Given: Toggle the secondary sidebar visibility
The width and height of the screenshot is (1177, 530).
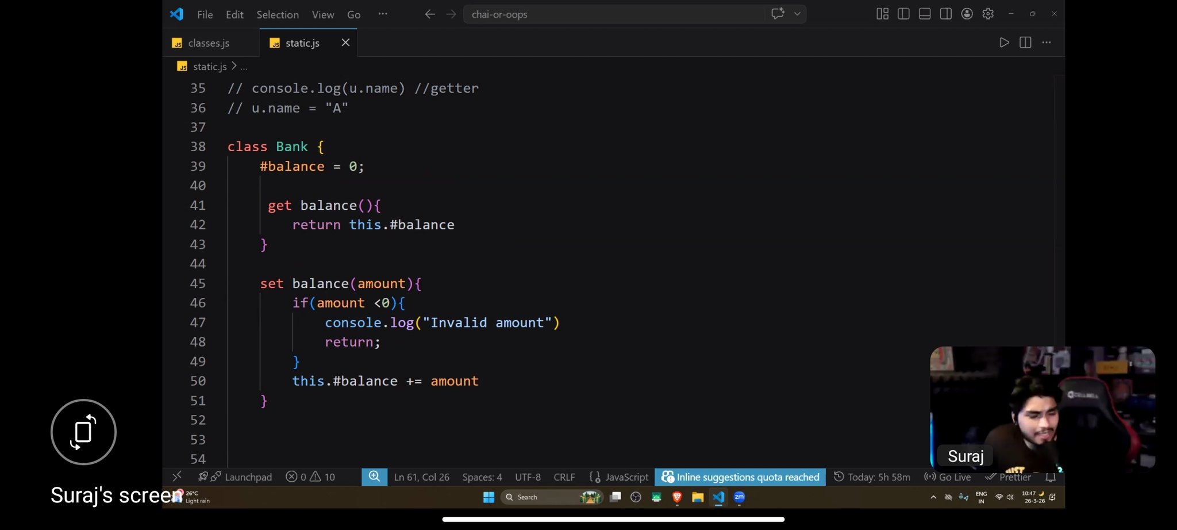Looking at the screenshot, I should click(x=946, y=14).
